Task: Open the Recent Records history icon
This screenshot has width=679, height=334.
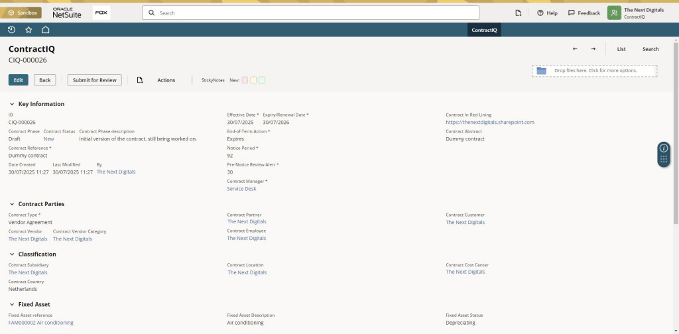Action: (12, 30)
